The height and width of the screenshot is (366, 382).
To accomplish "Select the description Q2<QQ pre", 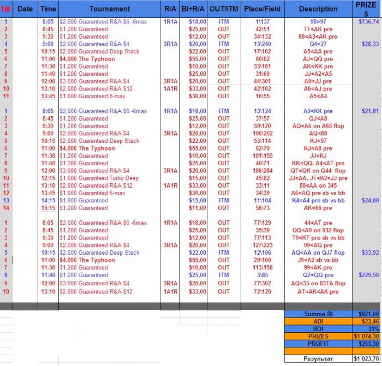I will click(318, 275).
